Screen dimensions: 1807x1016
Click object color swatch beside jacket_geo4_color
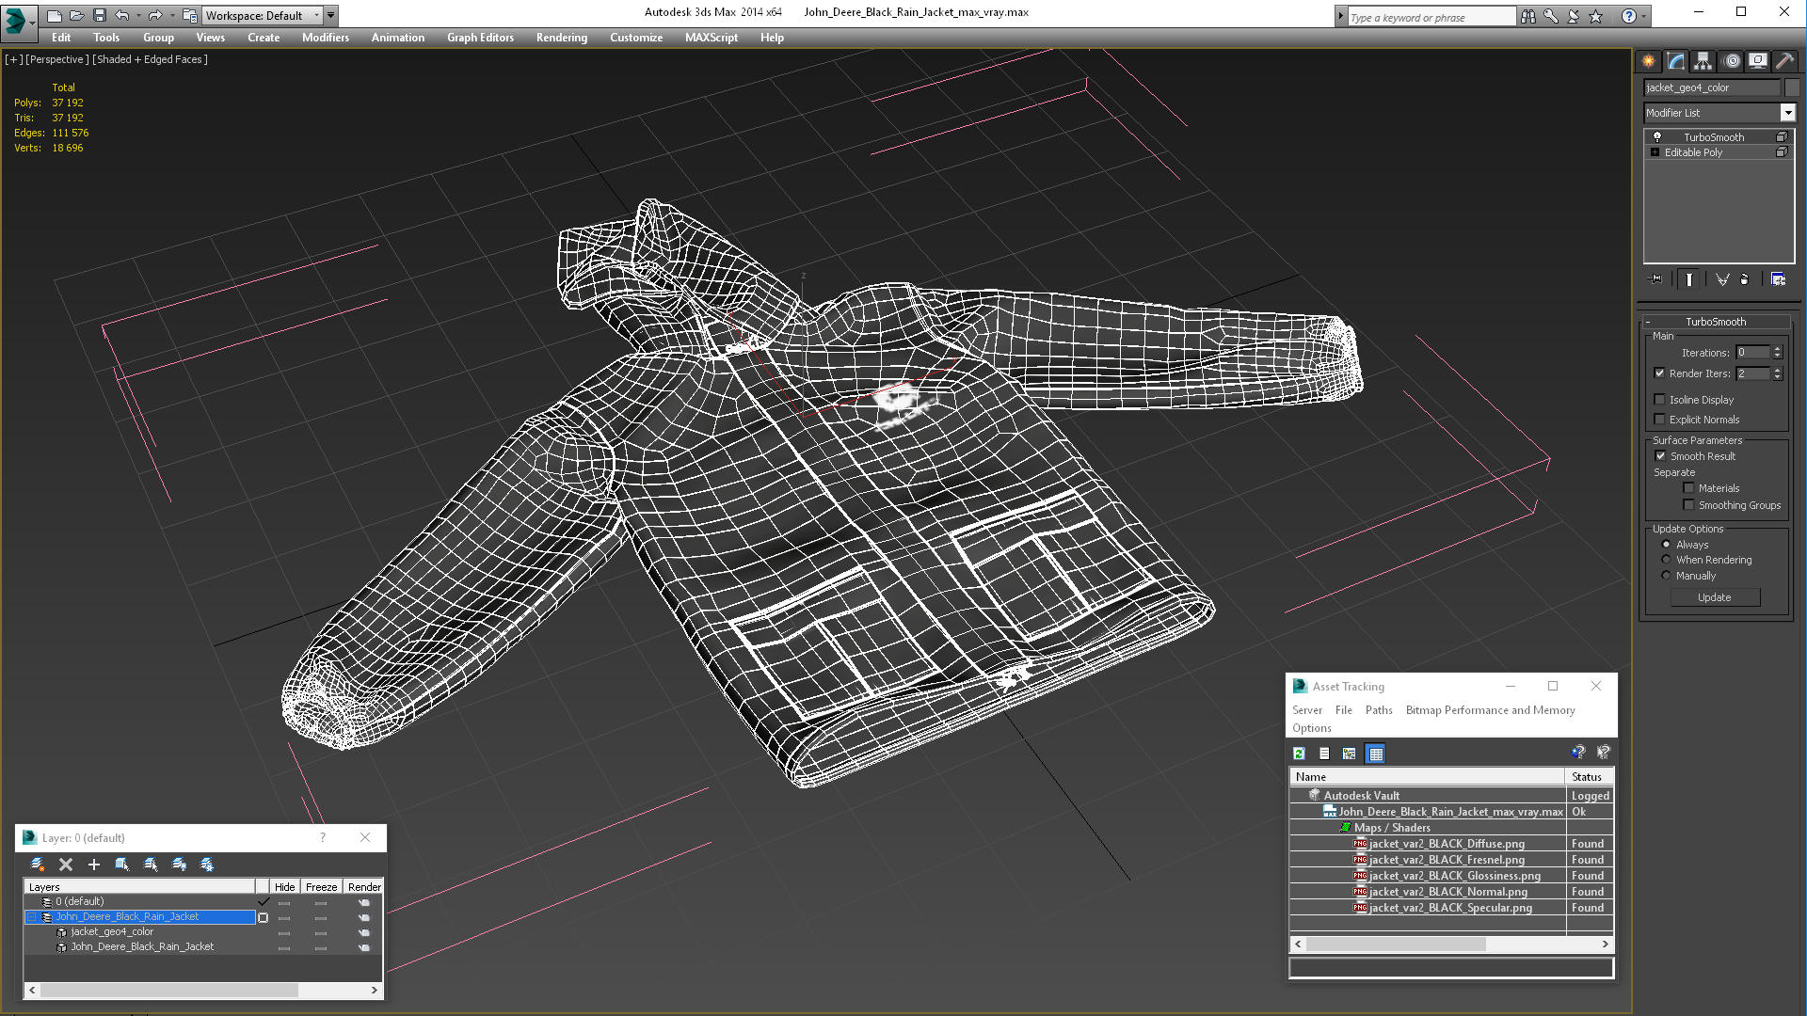(x=1791, y=87)
